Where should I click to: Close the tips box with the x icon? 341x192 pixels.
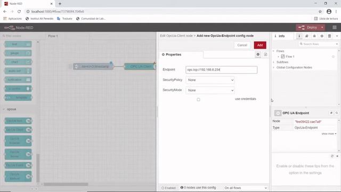(x=337, y=156)
